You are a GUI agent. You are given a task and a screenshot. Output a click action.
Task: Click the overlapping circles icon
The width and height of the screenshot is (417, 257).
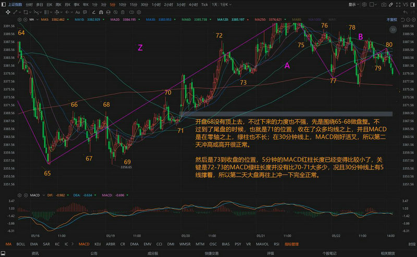coord(132,12)
